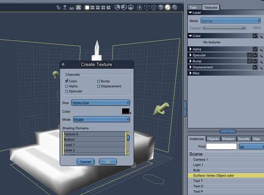Select the dark textured sphere icon

click(x=175, y=7)
